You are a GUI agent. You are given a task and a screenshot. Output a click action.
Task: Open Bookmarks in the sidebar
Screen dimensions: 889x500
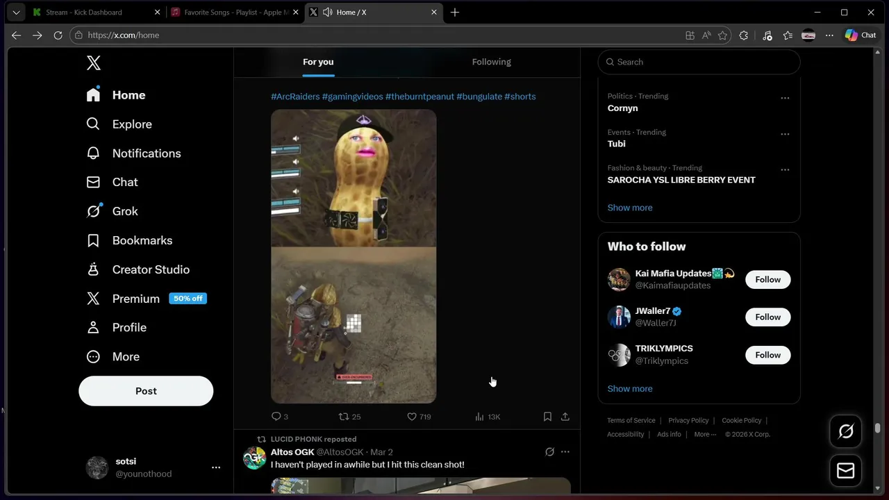click(128, 240)
